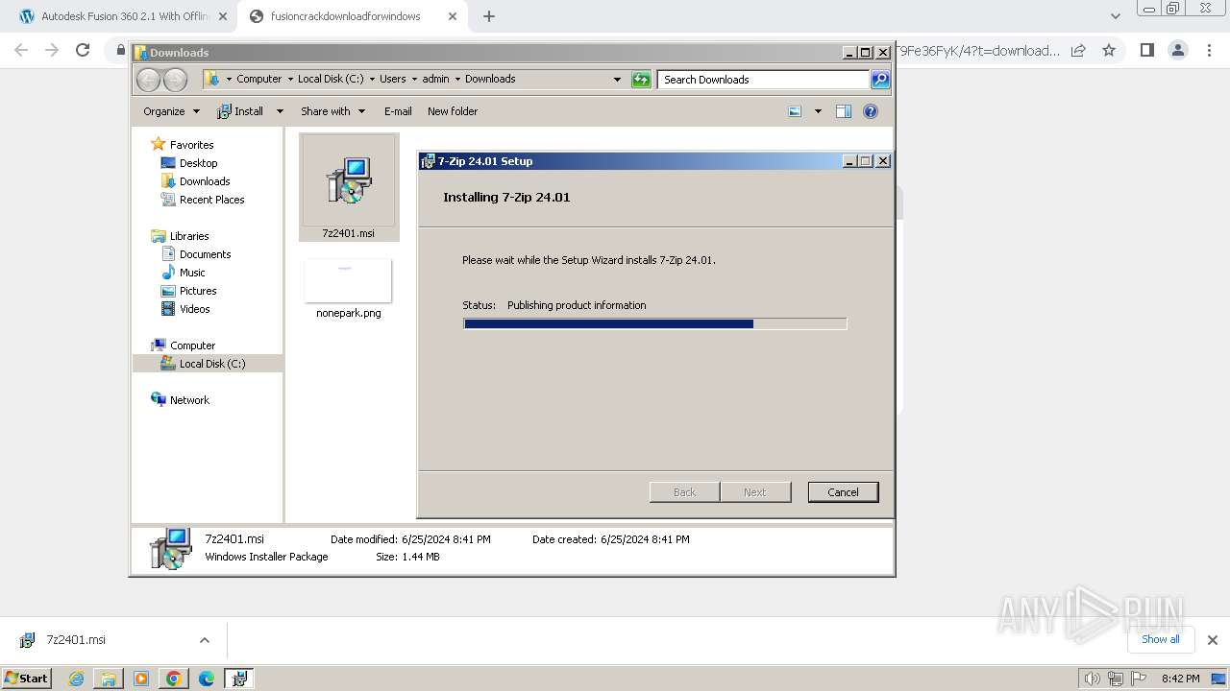Open Windows Explorer from taskbar
The image size is (1230, 691).
click(109, 679)
